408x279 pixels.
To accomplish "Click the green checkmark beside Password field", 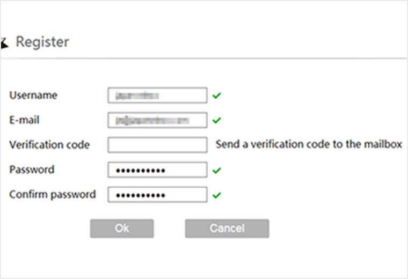I will 216,170.
